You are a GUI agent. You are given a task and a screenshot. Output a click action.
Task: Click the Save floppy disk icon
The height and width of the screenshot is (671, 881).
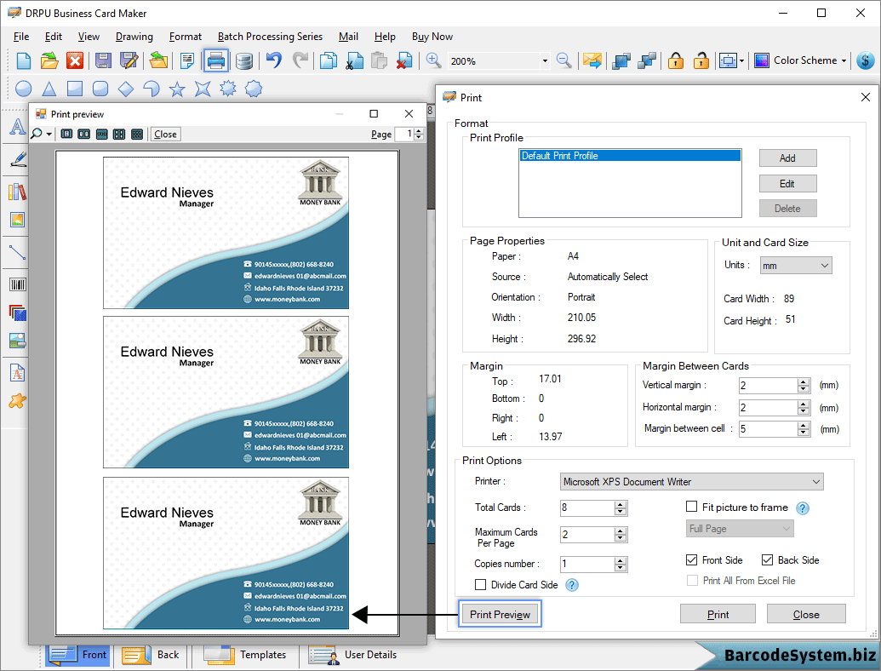(x=103, y=60)
